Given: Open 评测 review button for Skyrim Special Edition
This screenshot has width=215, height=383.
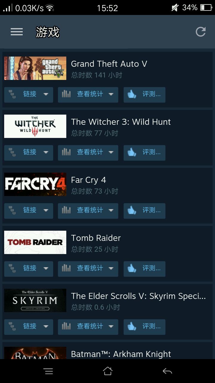Looking at the screenshot, I should [145, 327].
